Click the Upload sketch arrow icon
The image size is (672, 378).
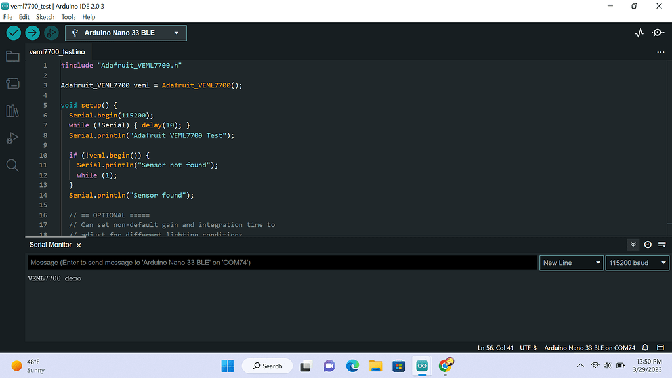pyautogui.click(x=32, y=32)
